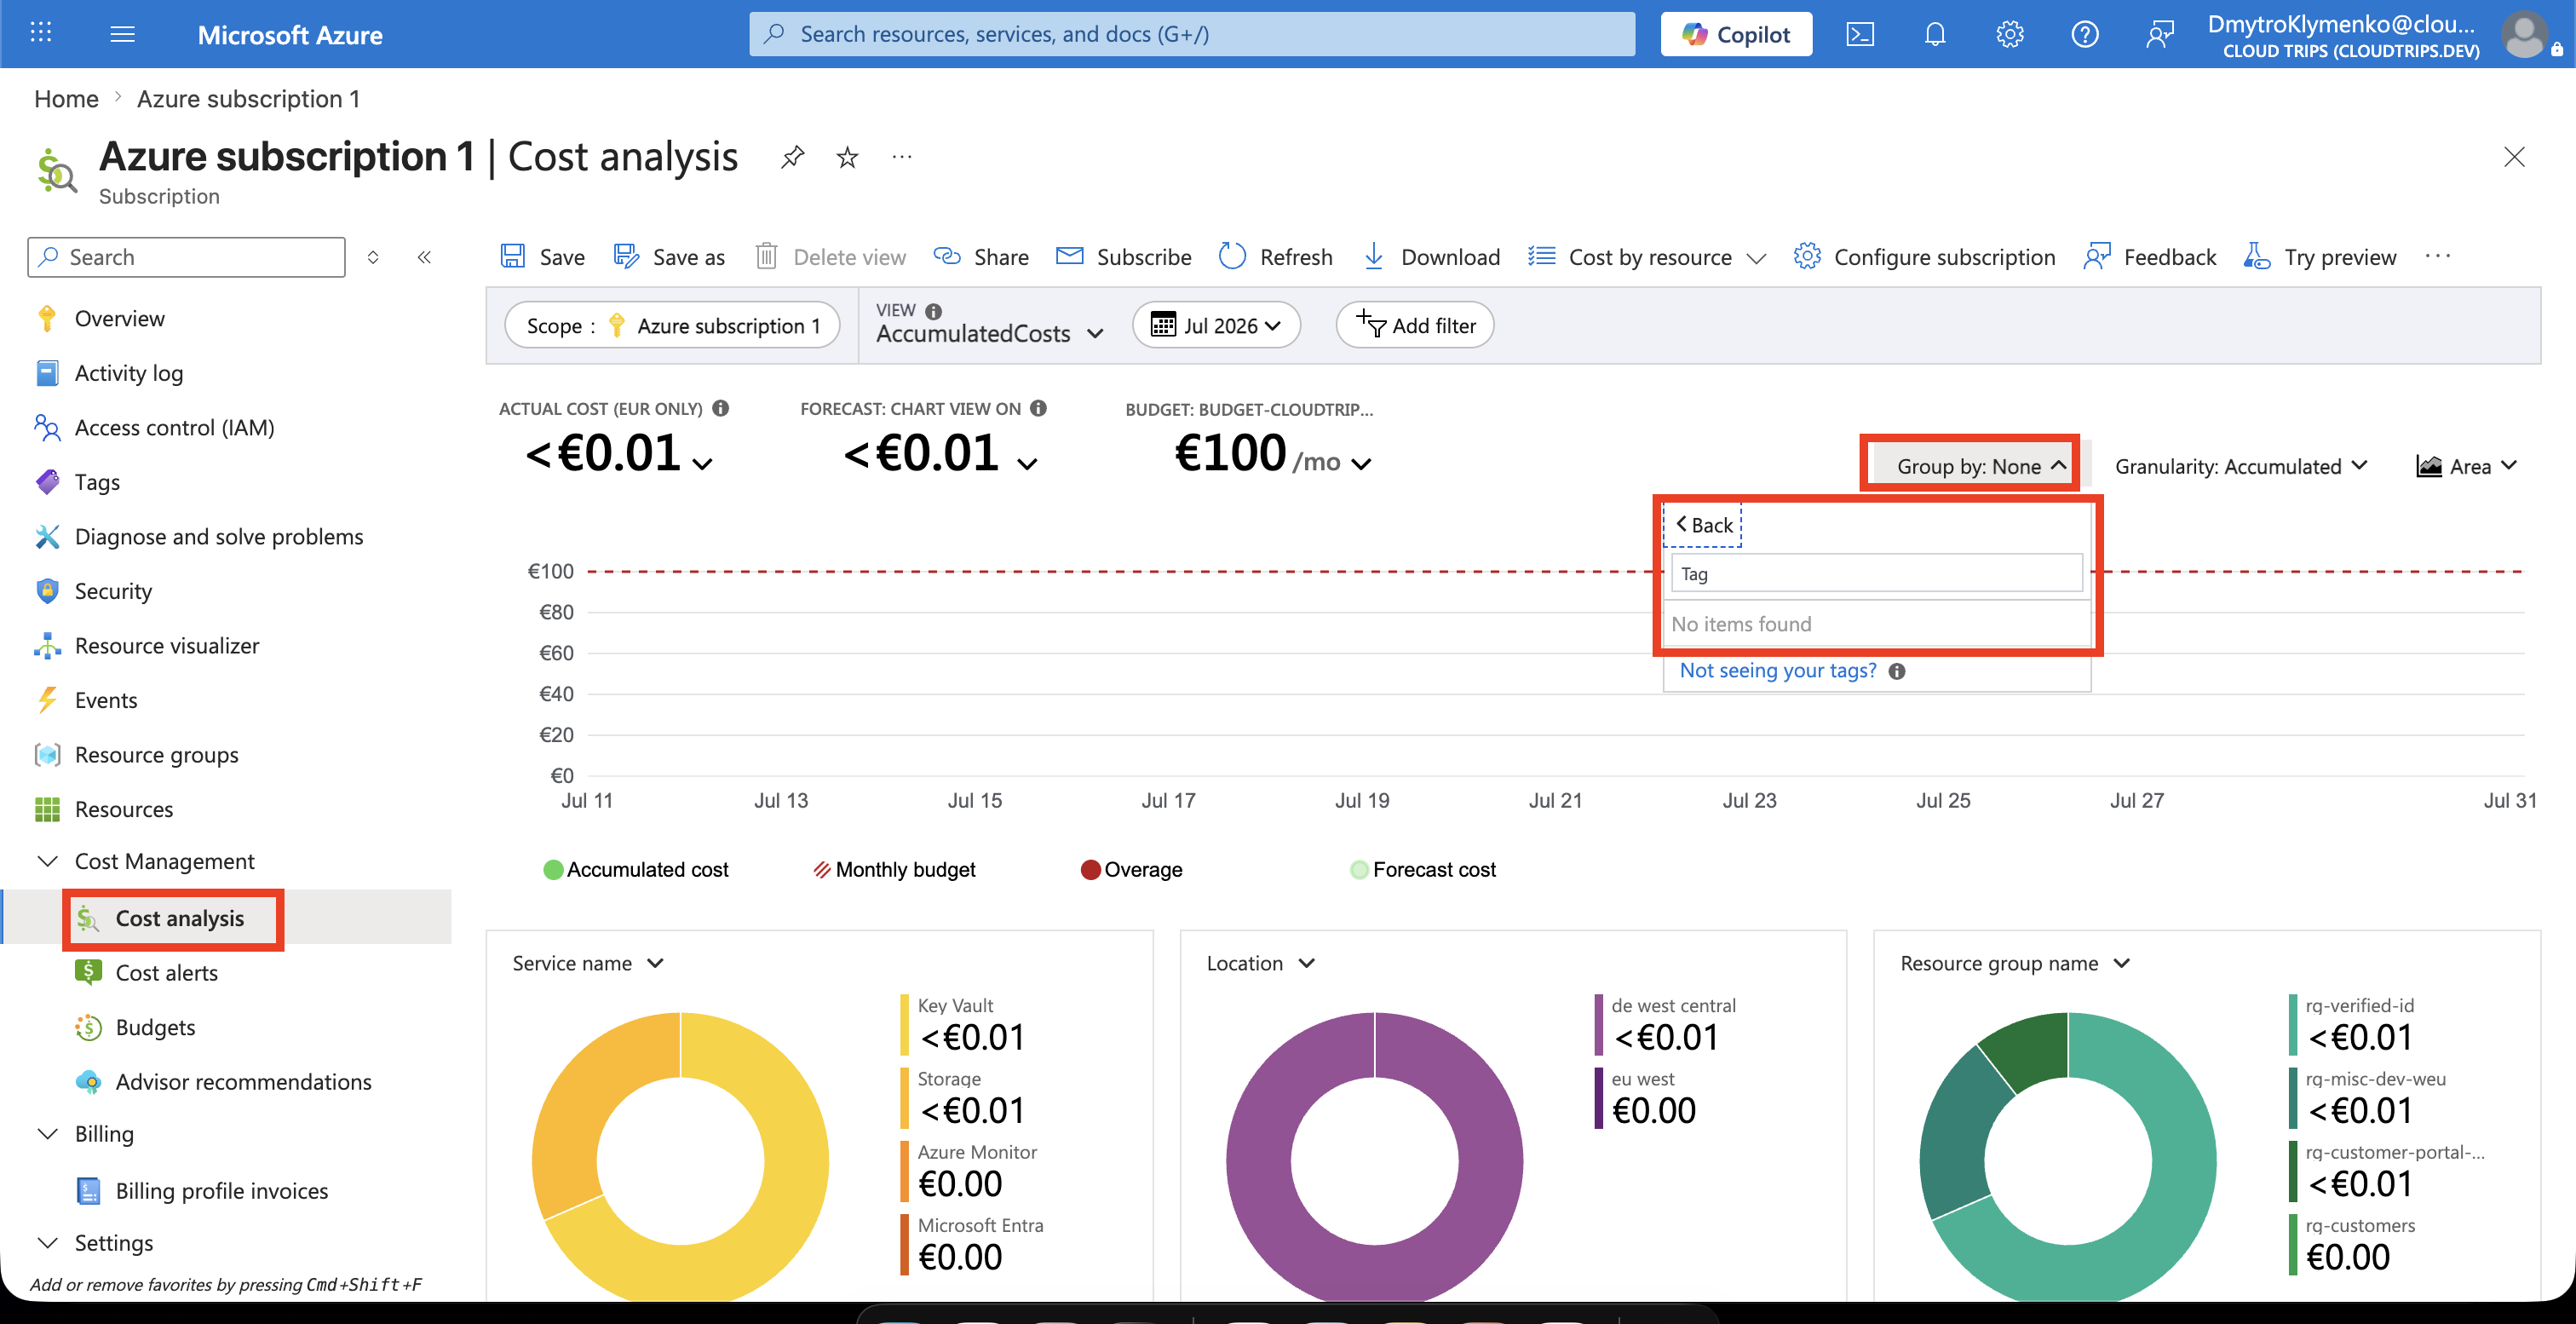Click the Forecast info icon

pyautogui.click(x=1039, y=408)
